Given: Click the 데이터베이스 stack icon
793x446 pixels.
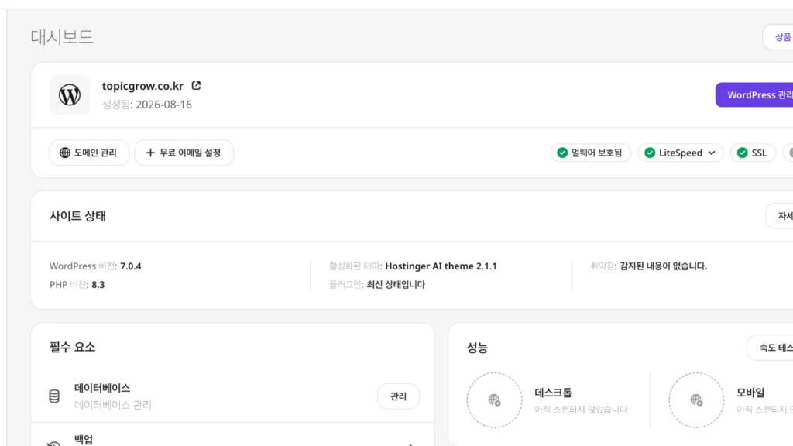Looking at the screenshot, I should coord(54,396).
